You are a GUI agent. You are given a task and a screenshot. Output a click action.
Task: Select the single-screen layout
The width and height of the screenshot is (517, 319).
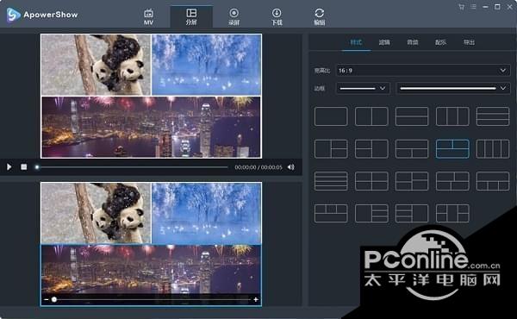pyautogui.click(x=331, y=116)
